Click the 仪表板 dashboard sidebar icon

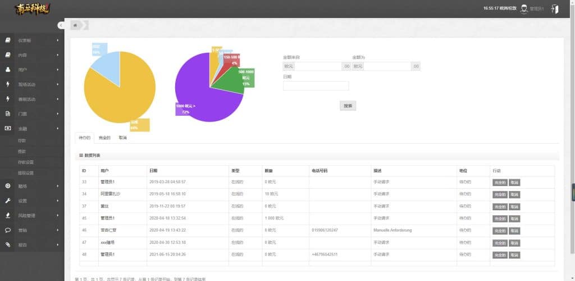point(8,40)
